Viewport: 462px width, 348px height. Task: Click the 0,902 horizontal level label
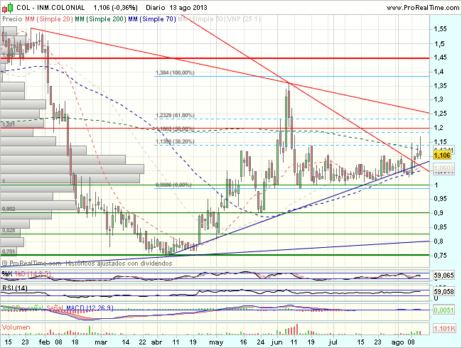click(x=9, y=209)
